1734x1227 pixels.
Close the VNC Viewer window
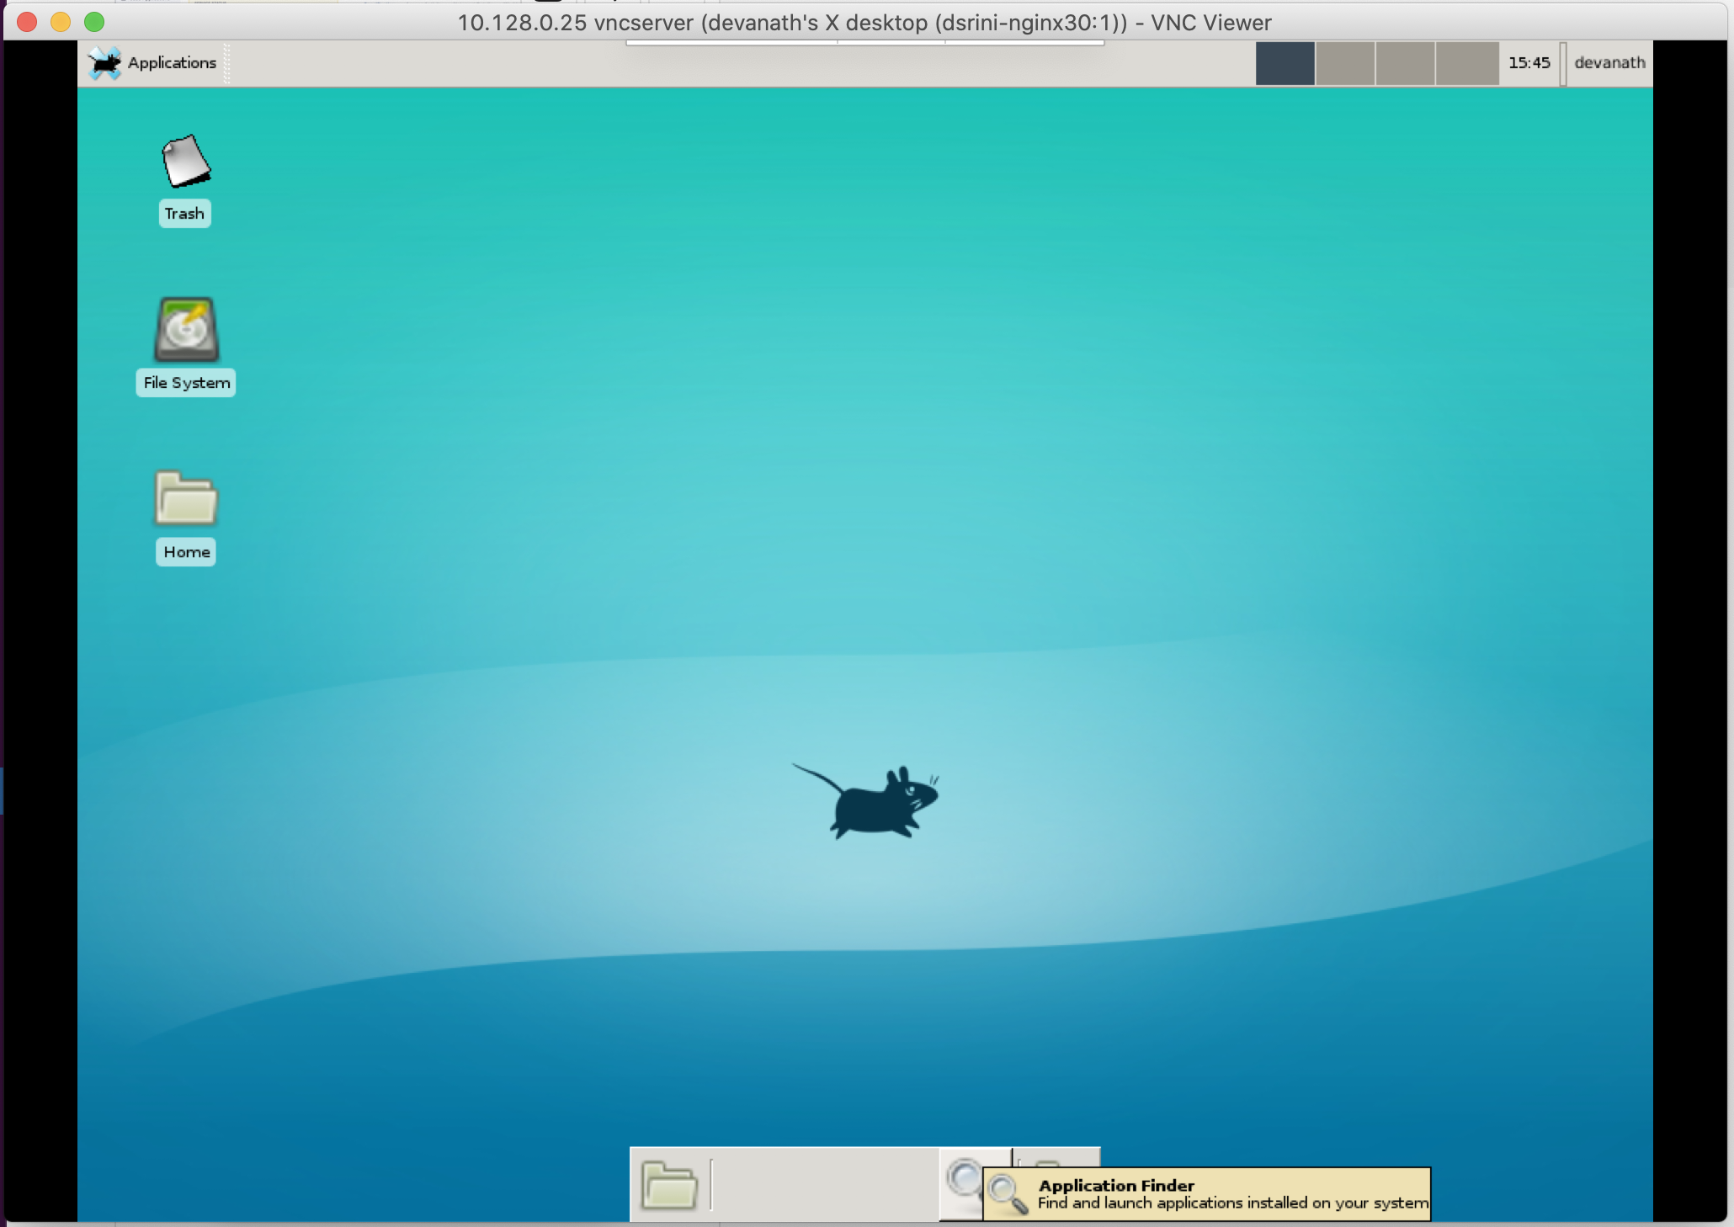click(x=27, y=22)
